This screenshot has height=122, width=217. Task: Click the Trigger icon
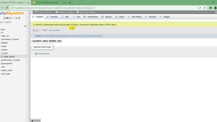(x=160, y=17)
